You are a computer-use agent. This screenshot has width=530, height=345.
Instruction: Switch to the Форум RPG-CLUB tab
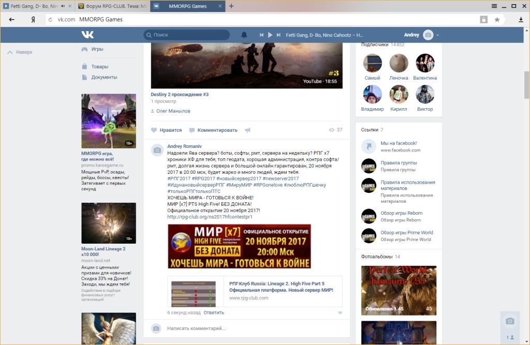tap(112, 6)
